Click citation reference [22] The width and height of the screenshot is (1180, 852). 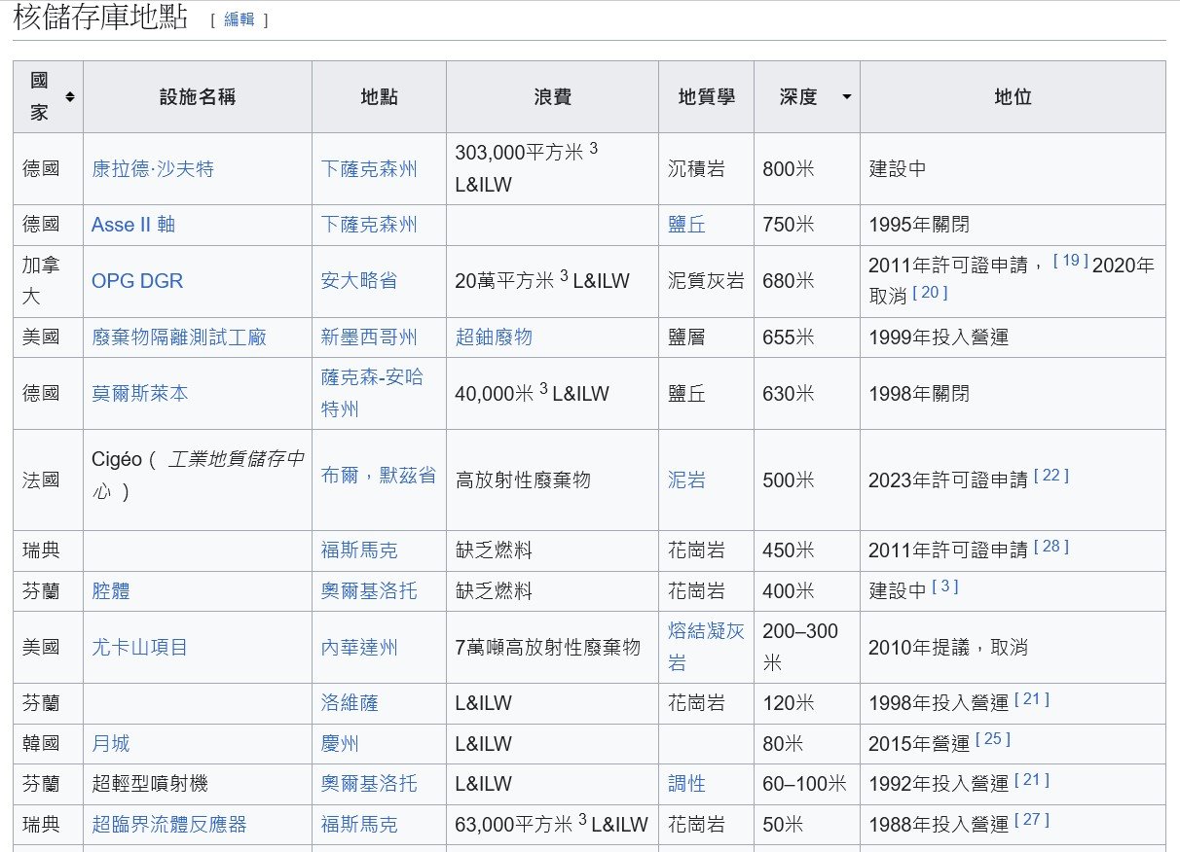click(x=1051, y=476)
